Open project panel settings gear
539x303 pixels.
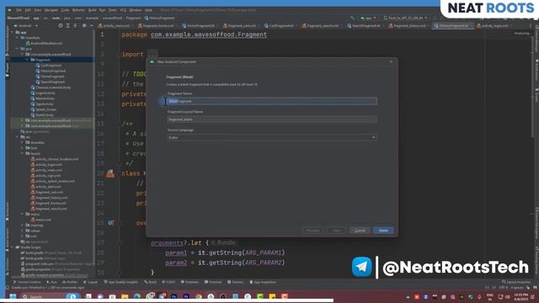click(84, 26)
